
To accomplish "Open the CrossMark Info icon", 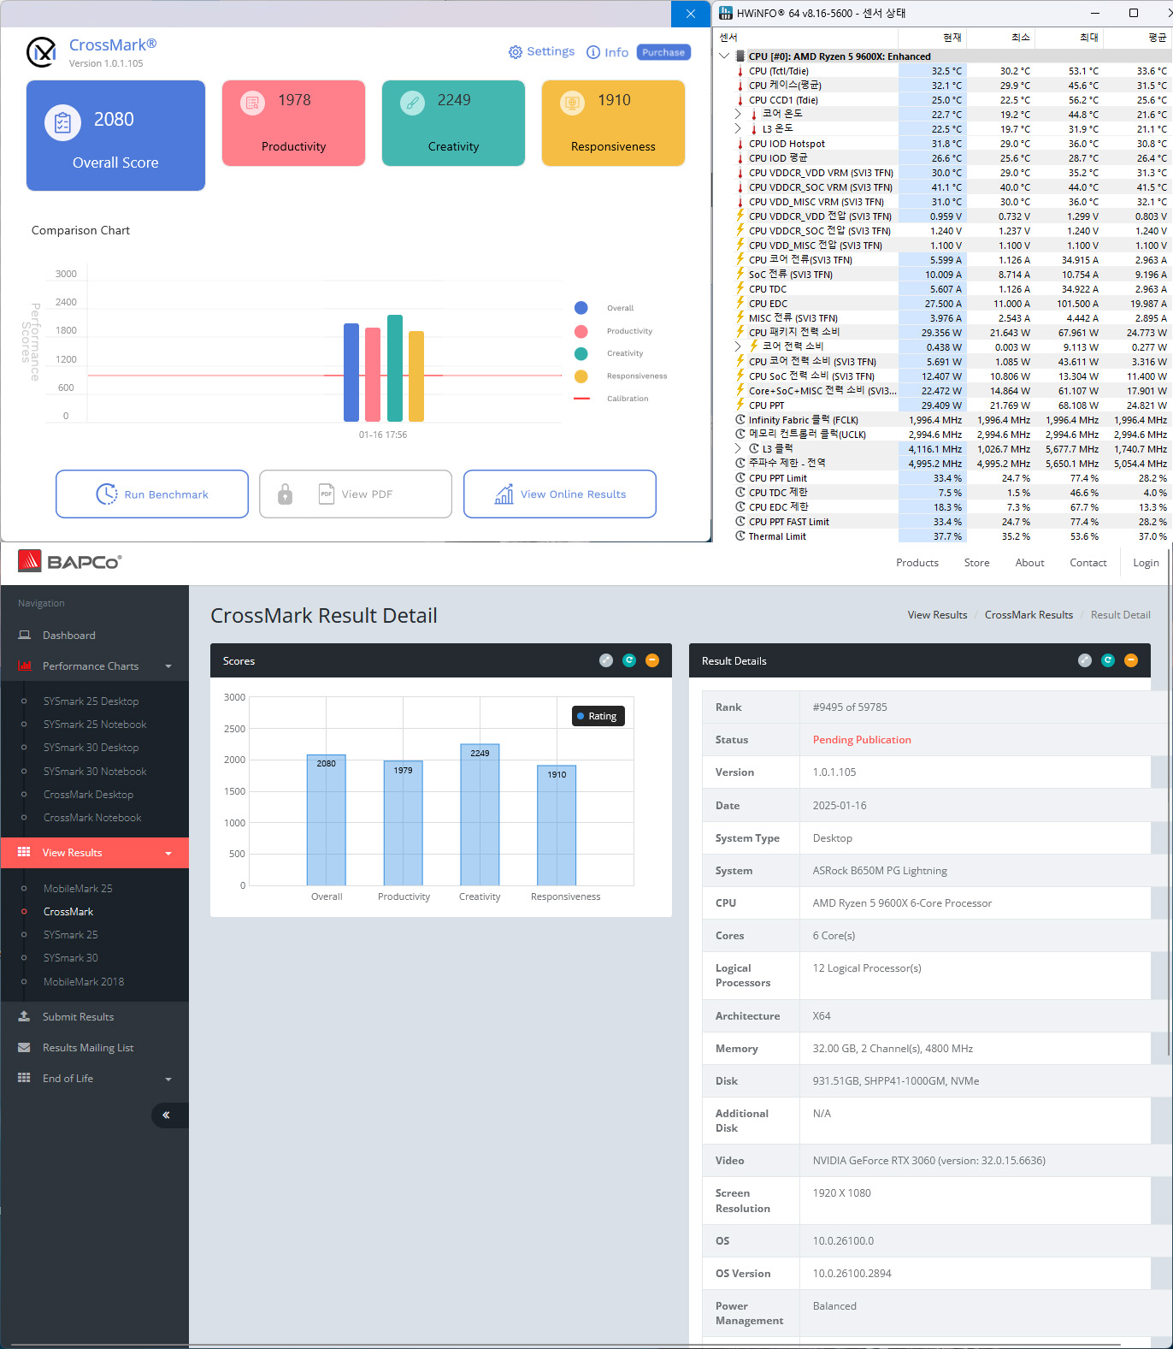I will coord(593,52).
